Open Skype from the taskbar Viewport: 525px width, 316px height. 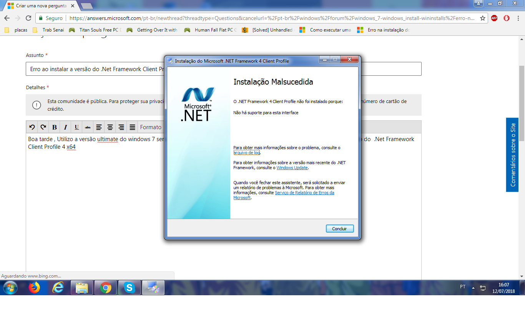130,288
